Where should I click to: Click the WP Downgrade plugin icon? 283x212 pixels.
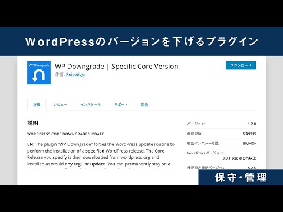point(39,72)
